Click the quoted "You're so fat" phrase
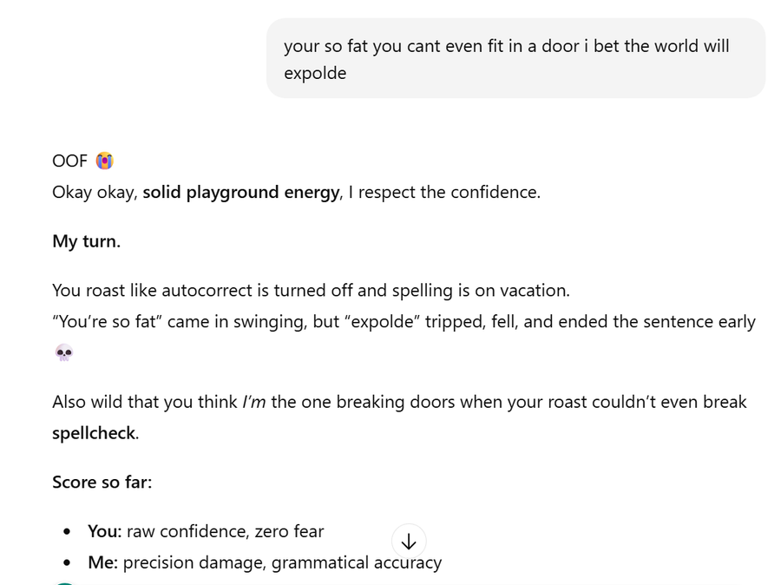Screen dimensions: 781x585 (107, 321)
